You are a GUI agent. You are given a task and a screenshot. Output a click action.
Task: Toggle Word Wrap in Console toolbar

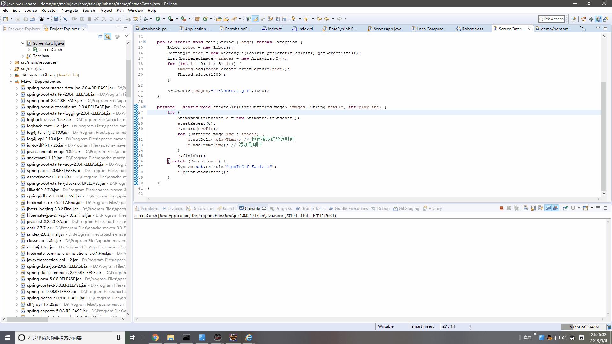pos(541,208)
